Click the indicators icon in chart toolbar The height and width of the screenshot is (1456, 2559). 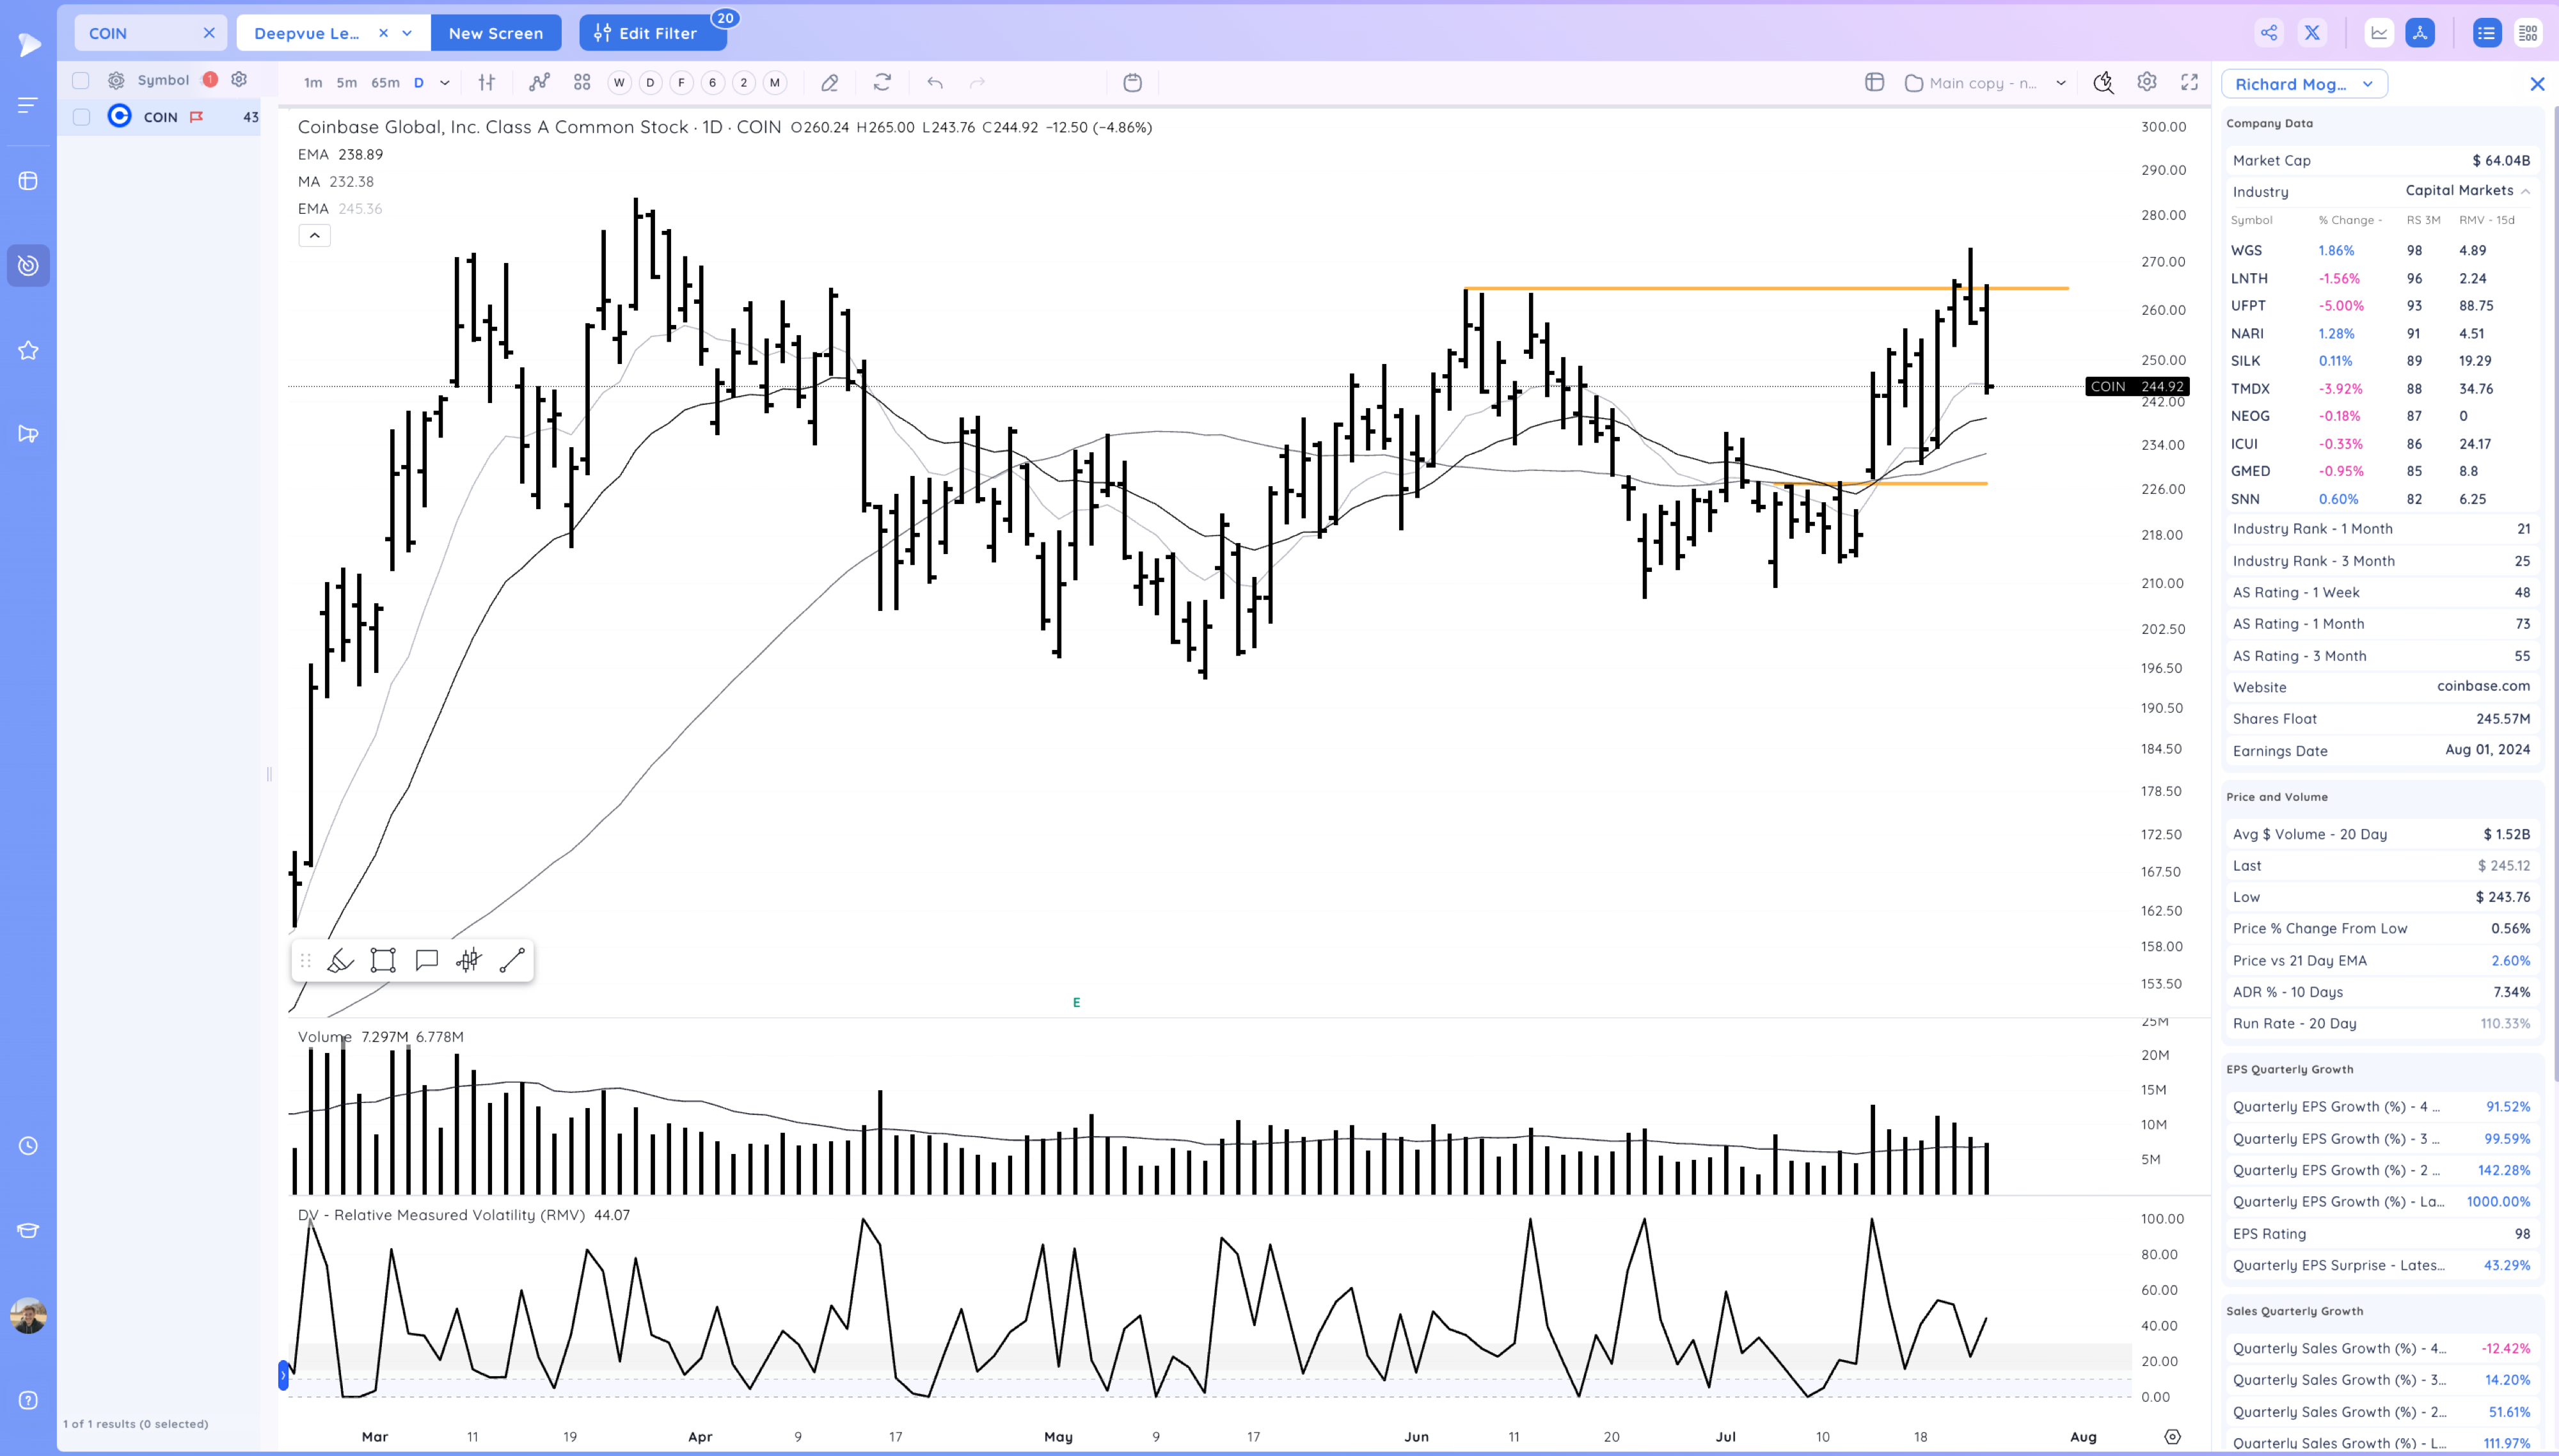[x=539, y=83]
